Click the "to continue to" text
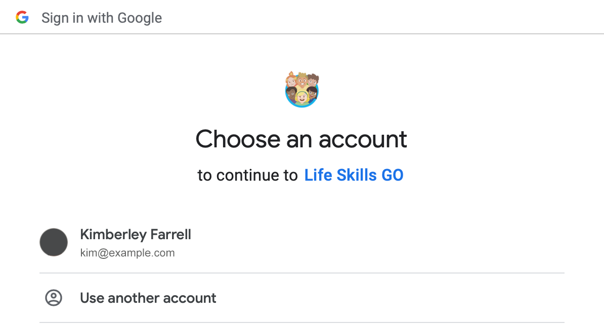The height and width of the screenshot is (327, 604). tap(247, 175)
